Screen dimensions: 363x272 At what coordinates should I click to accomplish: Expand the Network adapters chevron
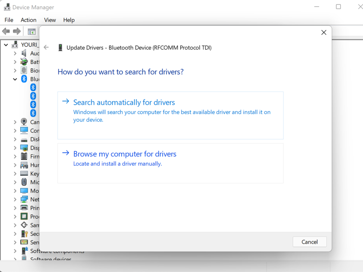tap(15, 199)
